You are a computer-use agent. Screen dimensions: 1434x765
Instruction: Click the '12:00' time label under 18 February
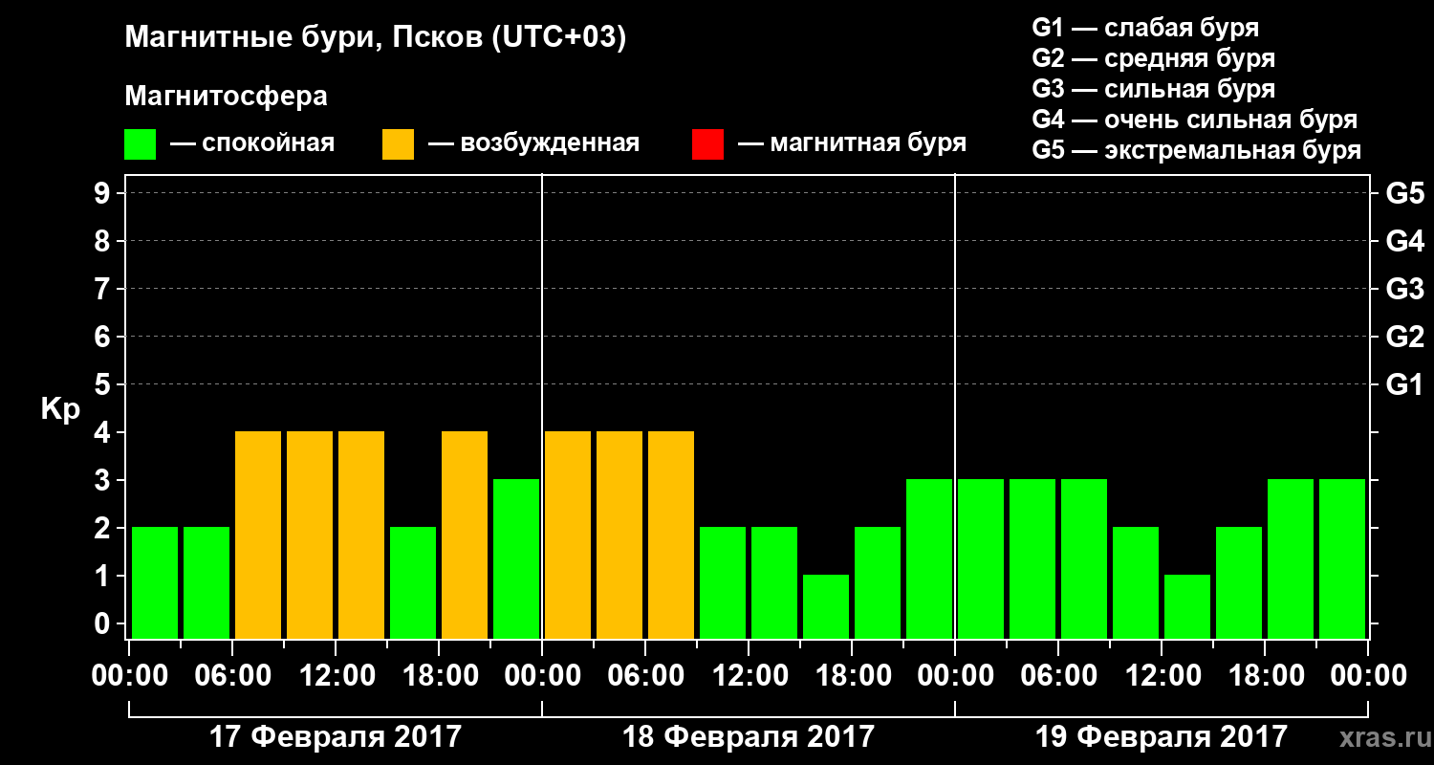pos(749,676)
